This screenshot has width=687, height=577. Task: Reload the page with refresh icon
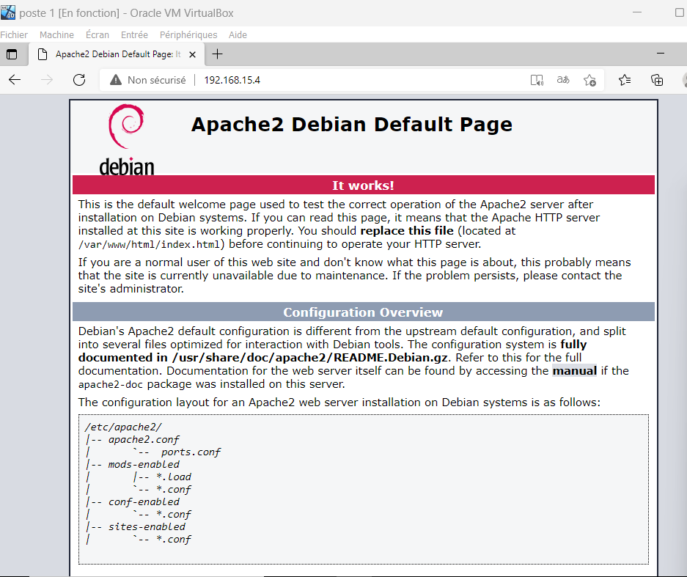pos(79,80)
